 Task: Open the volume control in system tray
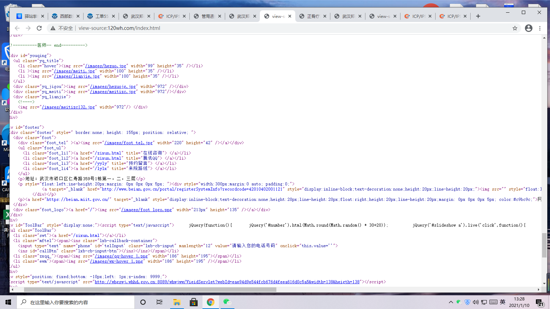(x=475, y=302)
